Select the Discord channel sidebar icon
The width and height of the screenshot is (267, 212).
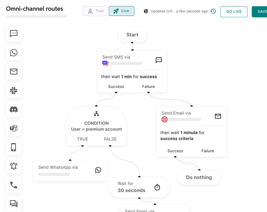tap(14, 109)
